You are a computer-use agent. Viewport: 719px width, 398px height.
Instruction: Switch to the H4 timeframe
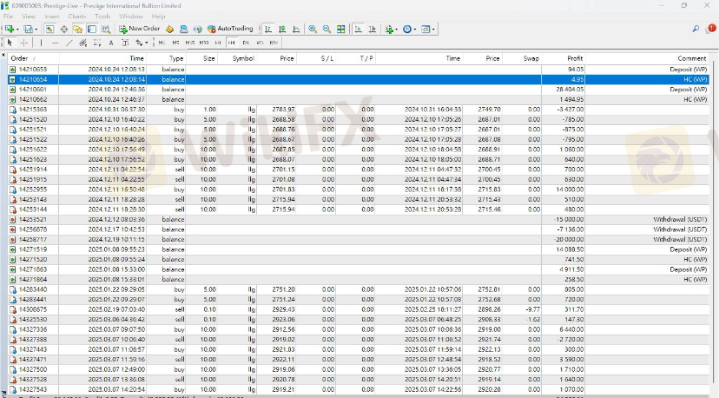point(232,42)
